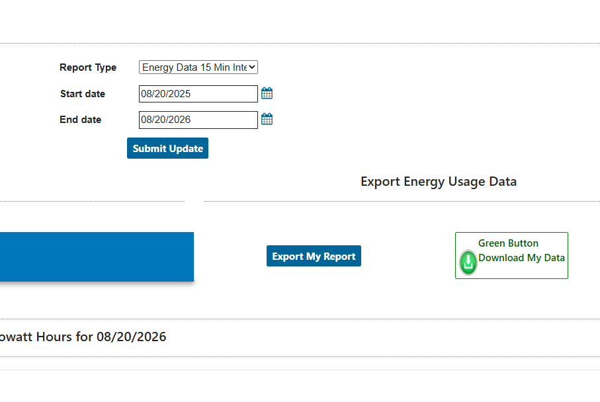Click the green download arrow icon
The height and width of the screenshot is (402, 600).
tap(468, 262)
